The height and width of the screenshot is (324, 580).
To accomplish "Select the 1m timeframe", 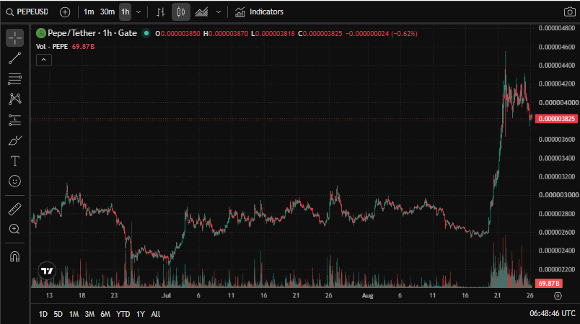I will point(89,12).
